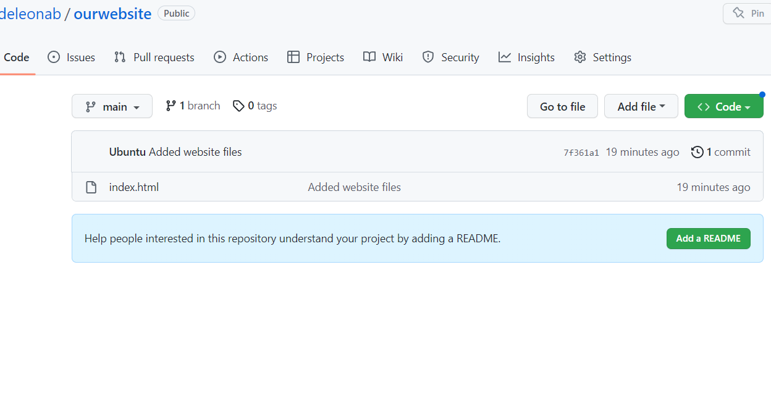The width and height of the screenshot is (771, 411).
Task: Go to the Actions tab
Action: pos(241,57)
